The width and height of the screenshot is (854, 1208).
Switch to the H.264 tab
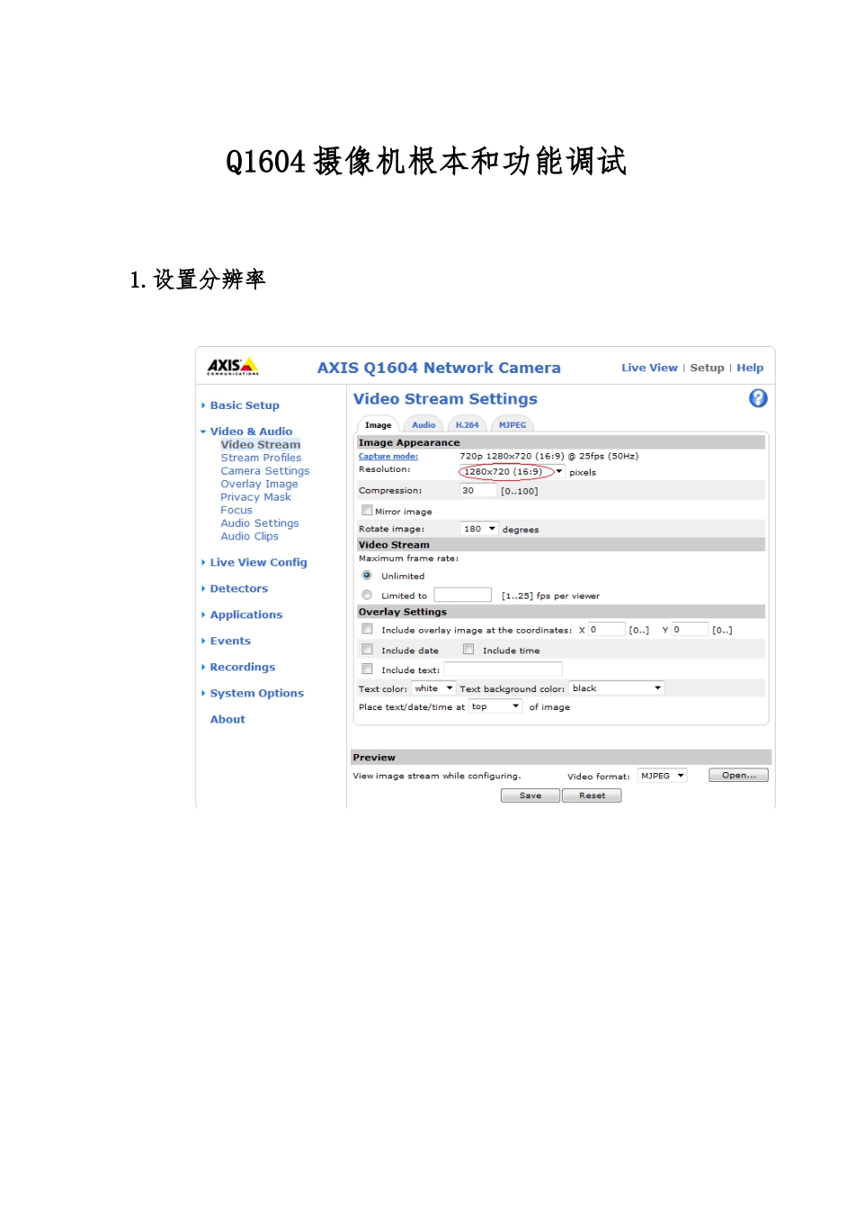pos(467,425)
